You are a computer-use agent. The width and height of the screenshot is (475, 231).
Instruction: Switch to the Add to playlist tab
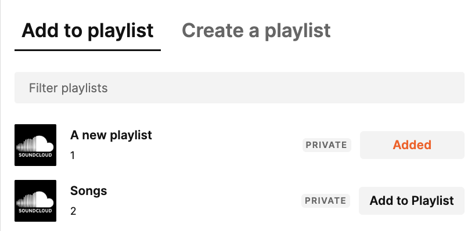88,31
